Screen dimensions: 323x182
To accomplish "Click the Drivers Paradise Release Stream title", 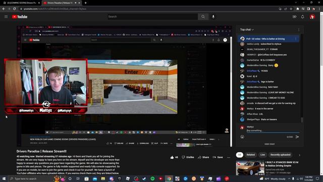I will (41, 151).
